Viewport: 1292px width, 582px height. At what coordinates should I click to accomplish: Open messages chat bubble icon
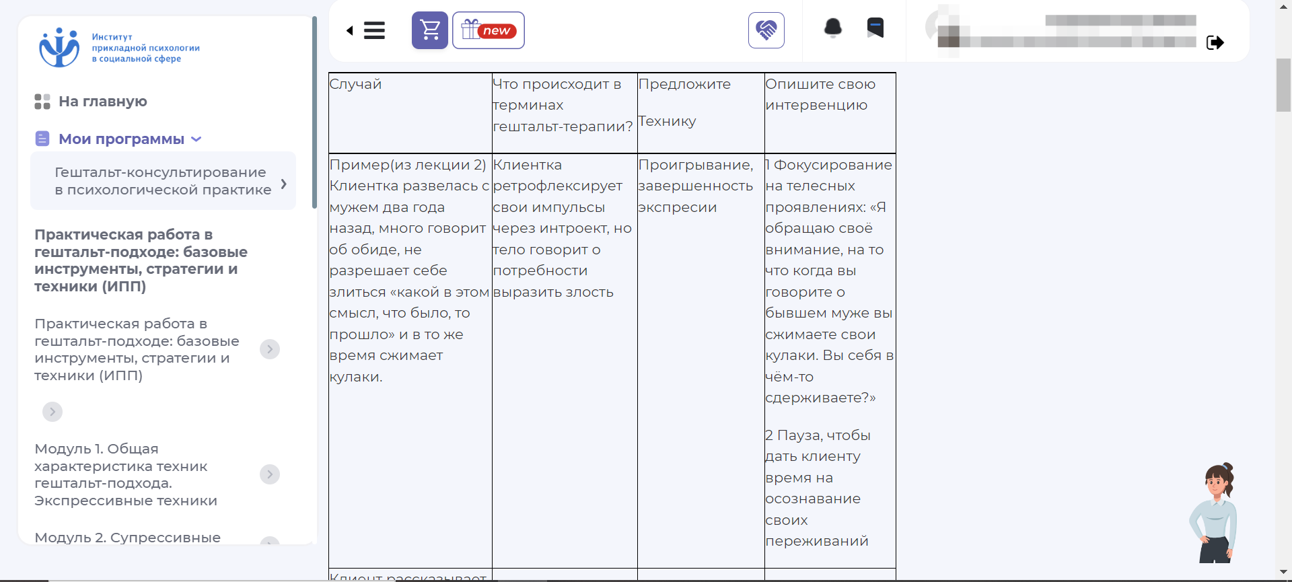(875, 28)
